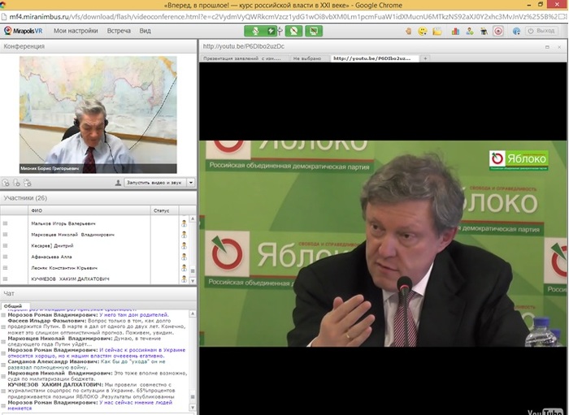Expand the Запустить видео и звук dropdown arrow
569x415 pixels.
(191, 183)
